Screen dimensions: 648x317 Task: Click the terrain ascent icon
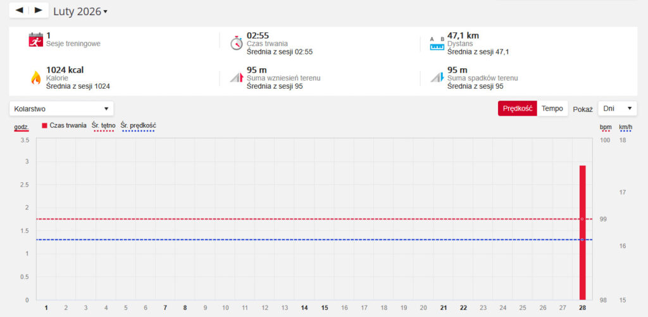pos(235,77)
